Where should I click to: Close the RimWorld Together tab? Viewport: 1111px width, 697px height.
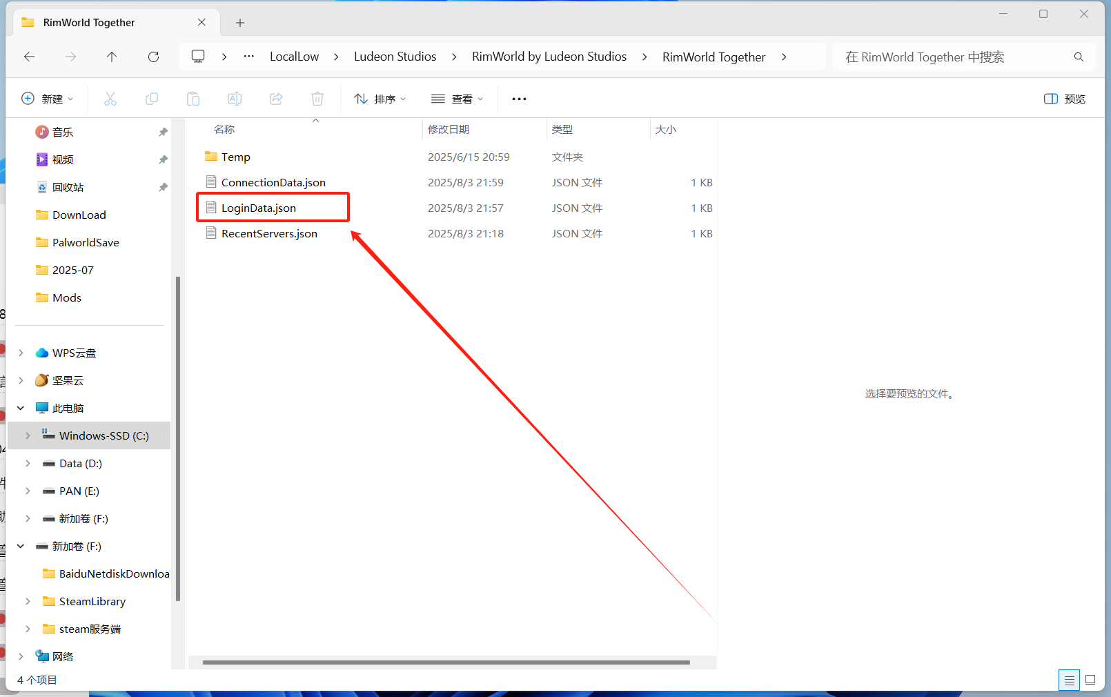[x=201, y=22]
